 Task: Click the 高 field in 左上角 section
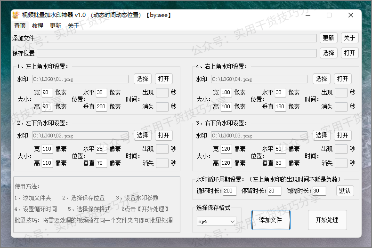[47, 106]
